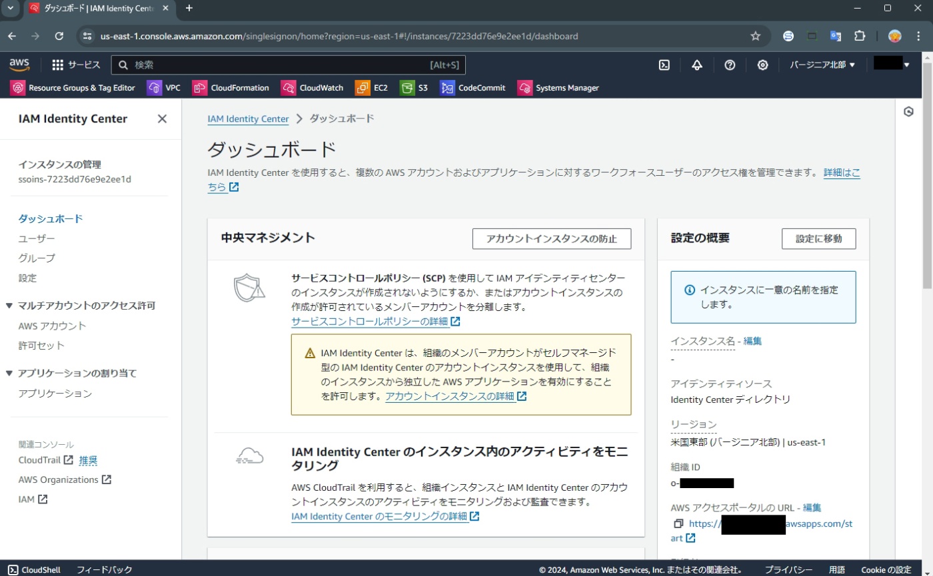Image resolution: width=933 pixels, height=576 pixels.
Task: Copy the AWS access portal URL
Action: [x=678, y=523]
